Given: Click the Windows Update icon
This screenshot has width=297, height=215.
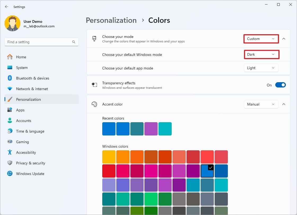Looking at the screenshot, I should click(10, 174).
